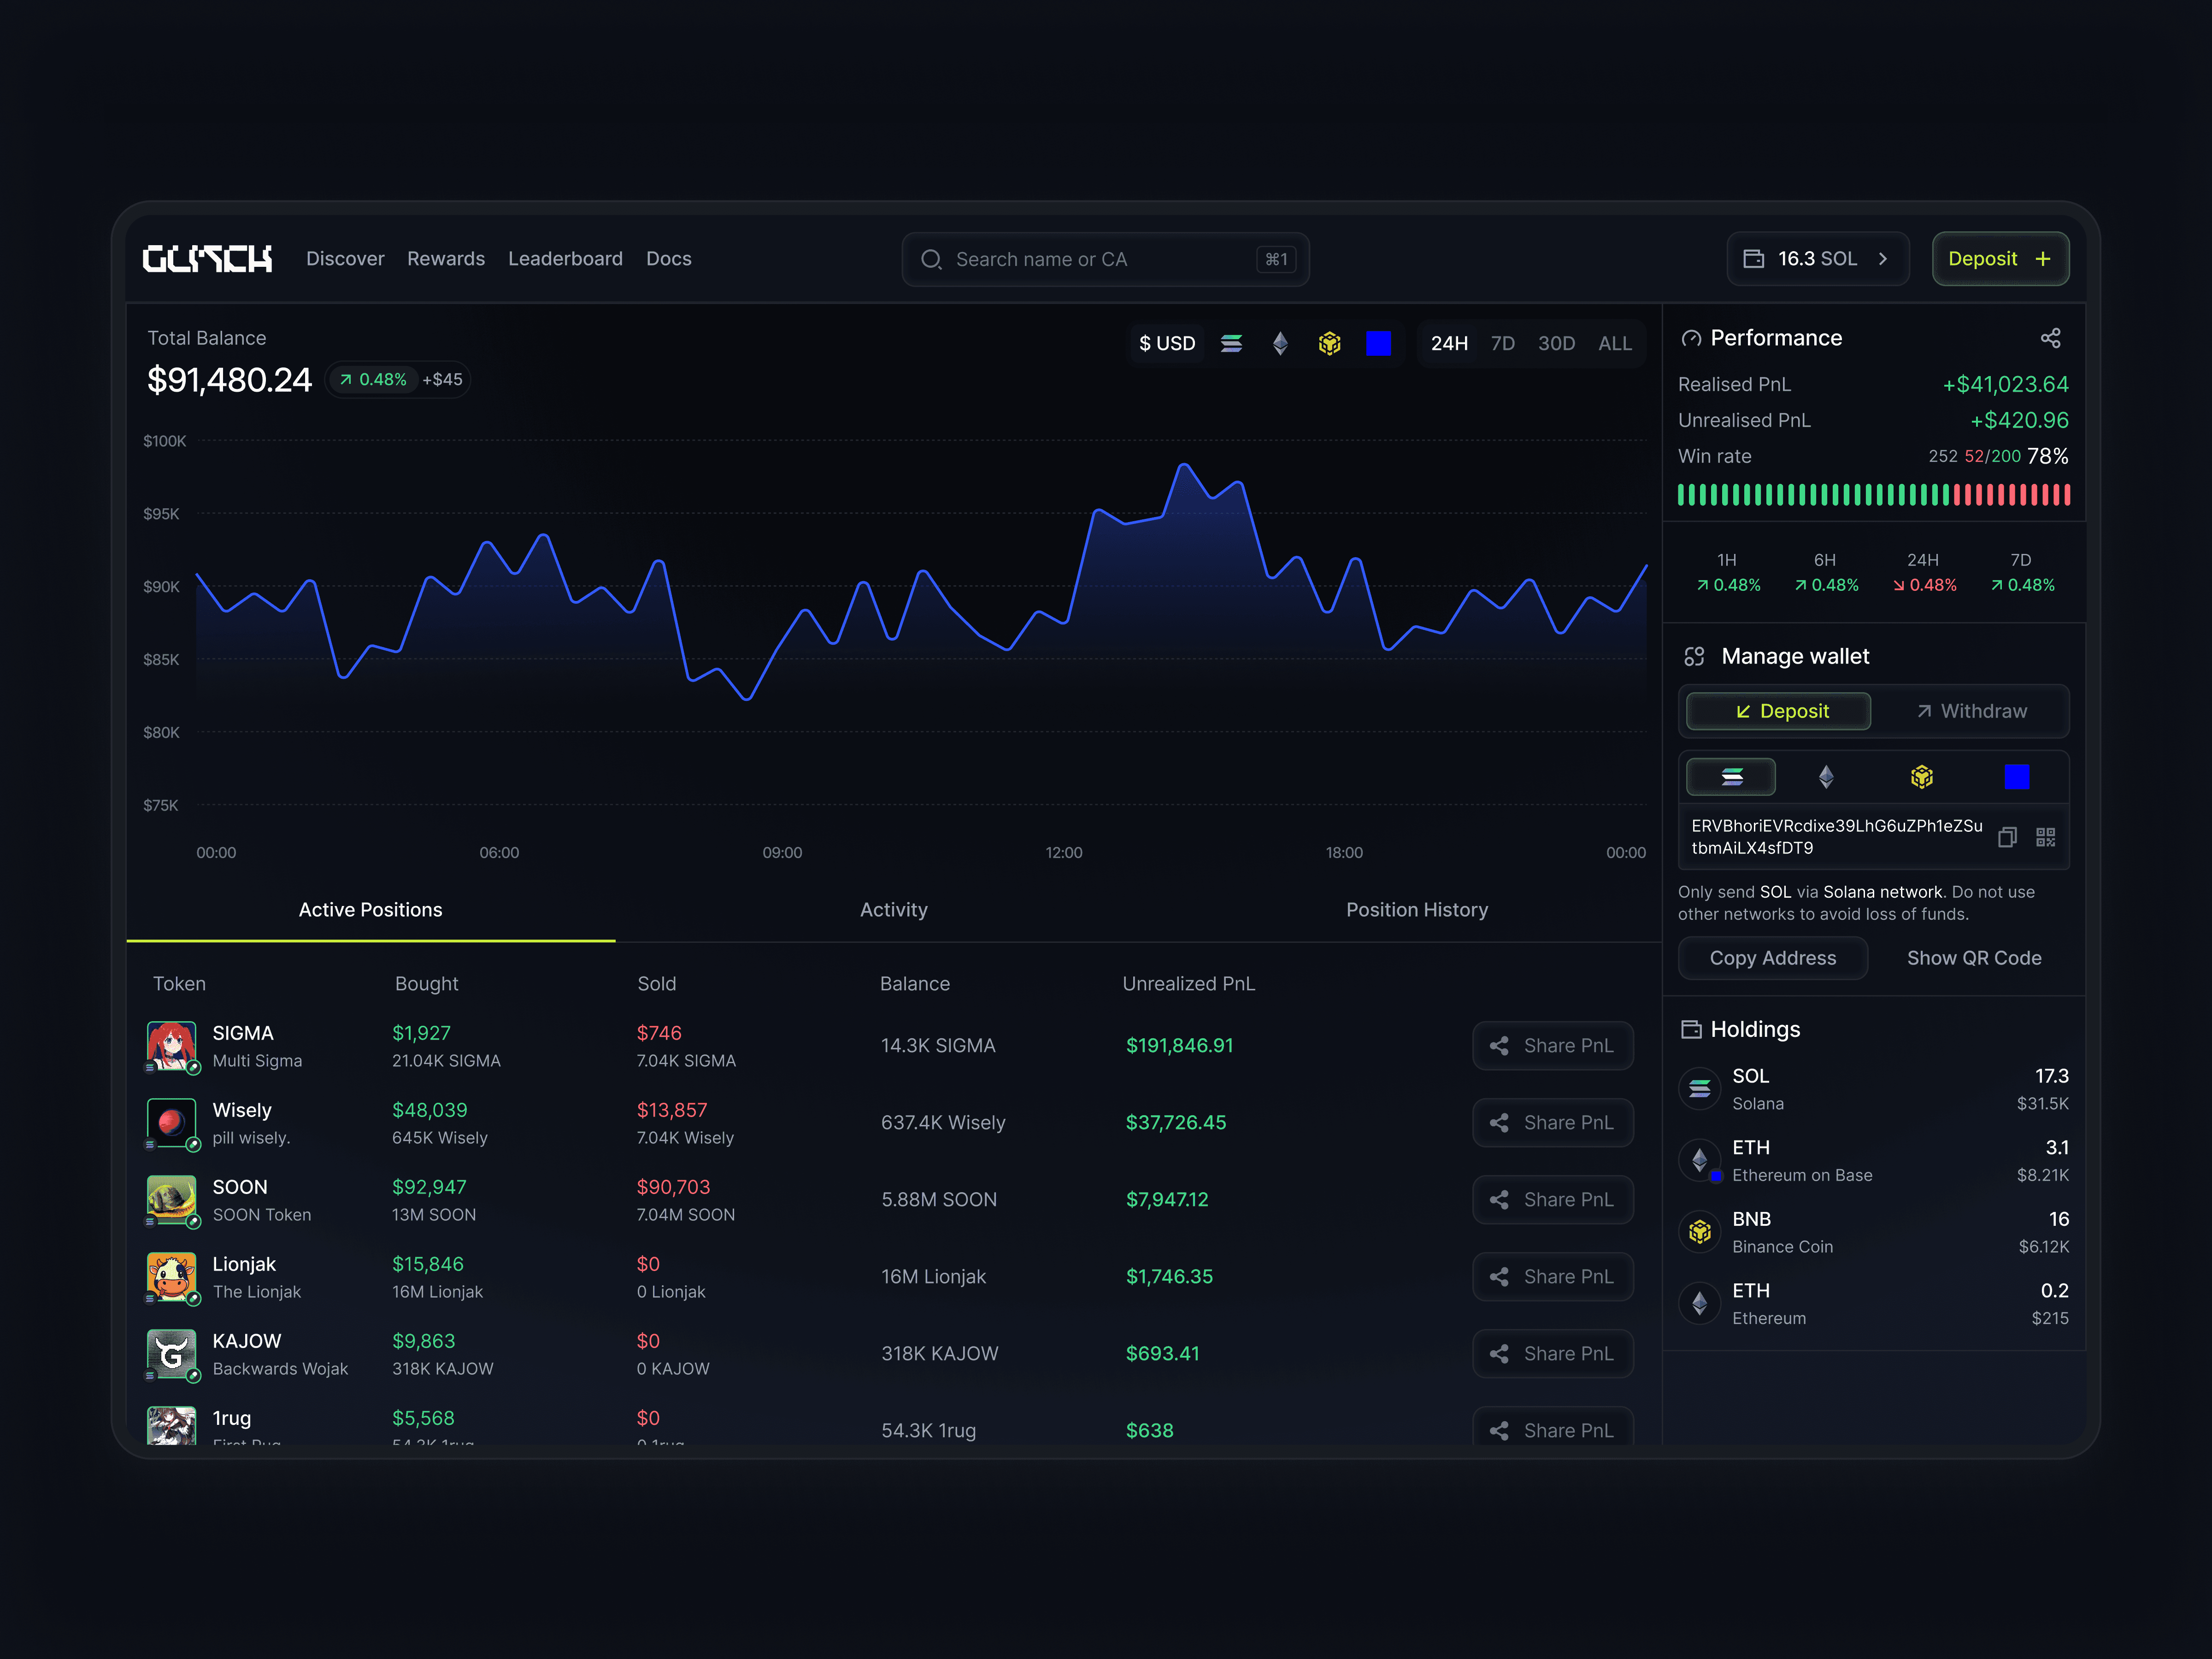The image size is (2212, 1659).
Task: Expand the 16.3 SOL wallet chevron
Action: coord(1883,259)
